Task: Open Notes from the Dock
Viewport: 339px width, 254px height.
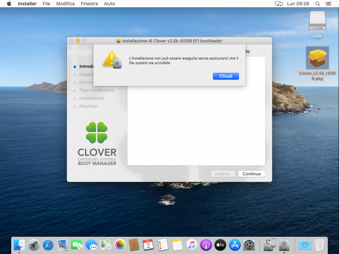Action: coord(177,245)
